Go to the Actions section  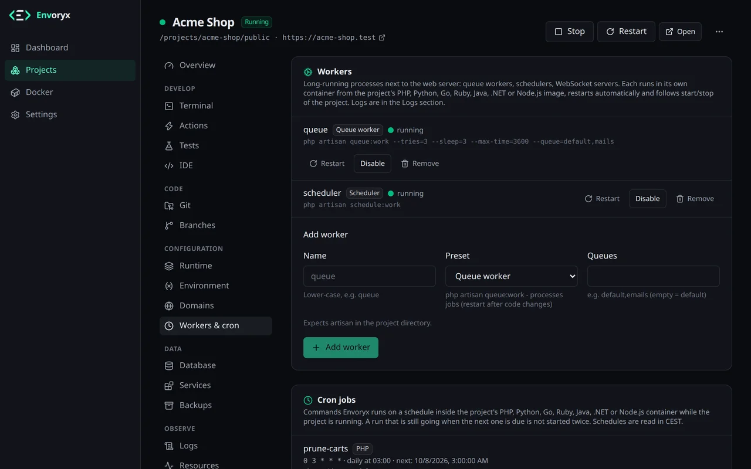click(216, 125)
